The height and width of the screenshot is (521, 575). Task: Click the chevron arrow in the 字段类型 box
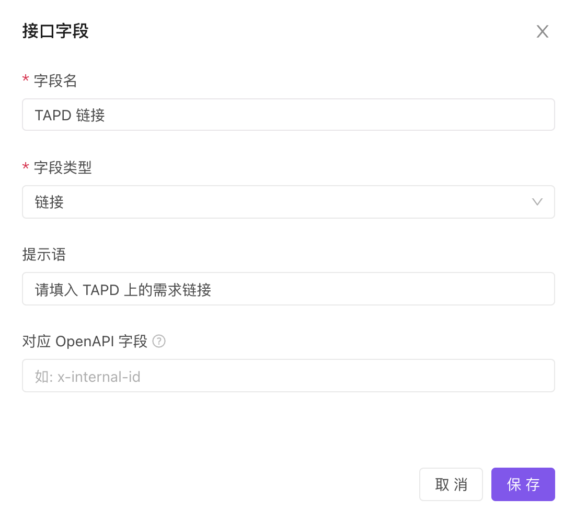pyautogui.click(x=537, y=202)
